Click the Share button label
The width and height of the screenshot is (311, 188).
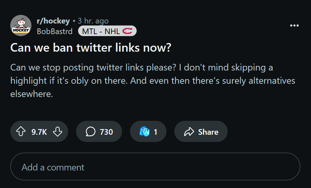tap(208, 132)
